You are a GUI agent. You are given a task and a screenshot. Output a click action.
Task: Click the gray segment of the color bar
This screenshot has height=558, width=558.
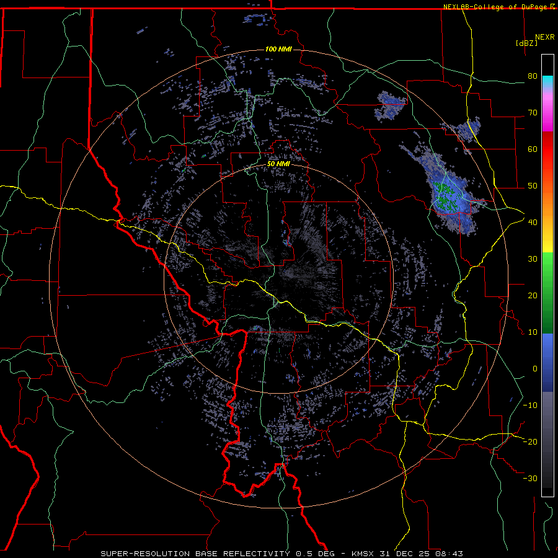[547, 440]
